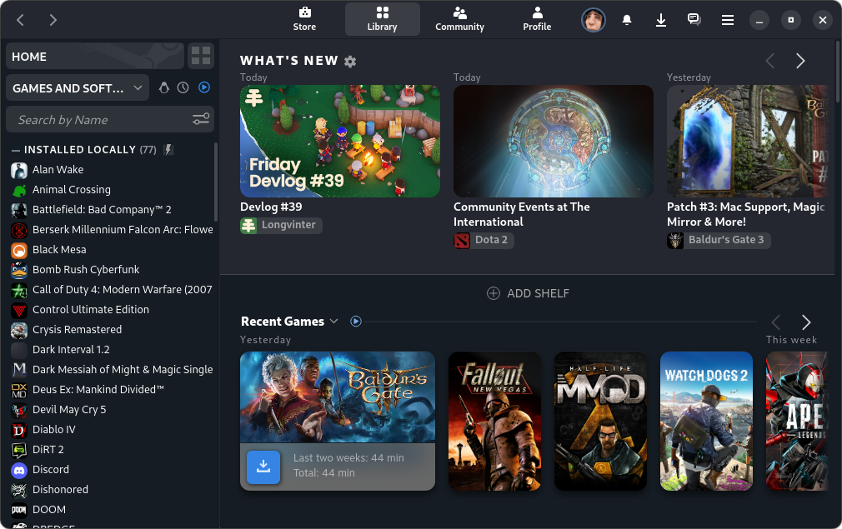
Task: Click the user avatar picture
Action: point(594,20)
